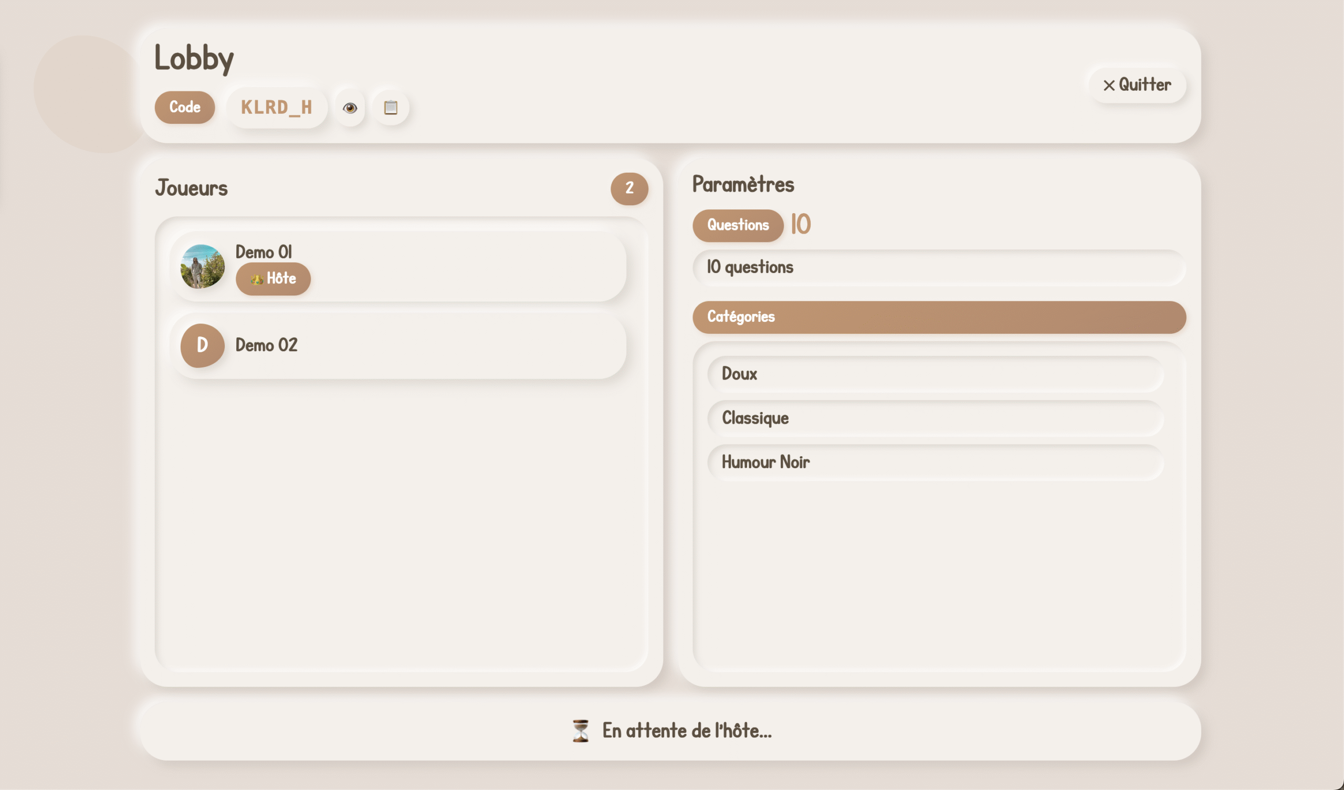The height and width of the screenshot is (790, 1344).
Task: Click the player count badge showing 2
Action: pyautogui.click(x=629, y=188)
